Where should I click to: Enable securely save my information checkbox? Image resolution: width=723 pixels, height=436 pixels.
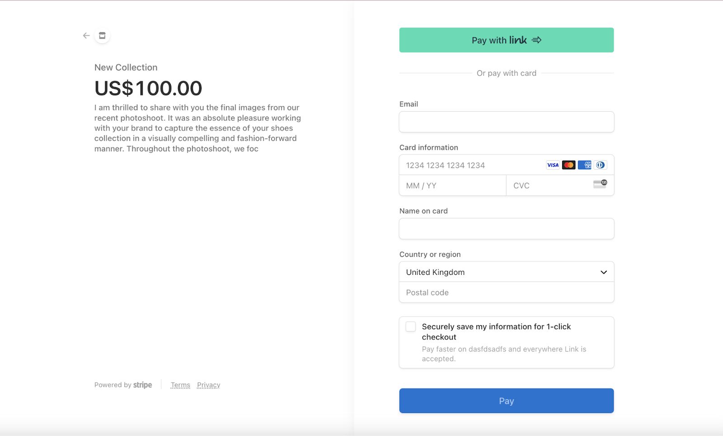click(x=410, y=326)
